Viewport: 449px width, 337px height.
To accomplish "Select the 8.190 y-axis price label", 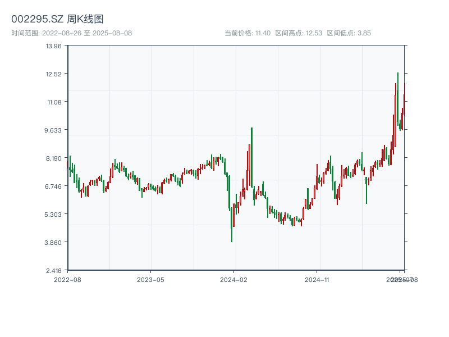I will [54, 158].
